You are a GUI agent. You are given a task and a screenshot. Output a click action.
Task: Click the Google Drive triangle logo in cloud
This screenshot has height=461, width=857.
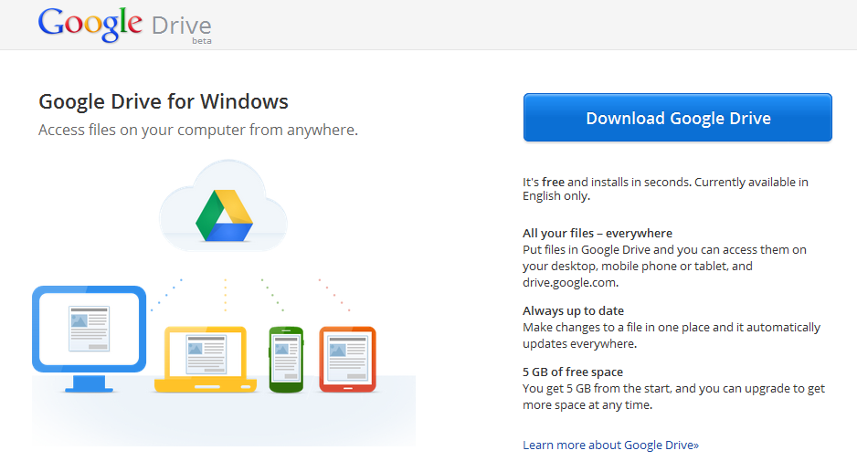(224, 215)
